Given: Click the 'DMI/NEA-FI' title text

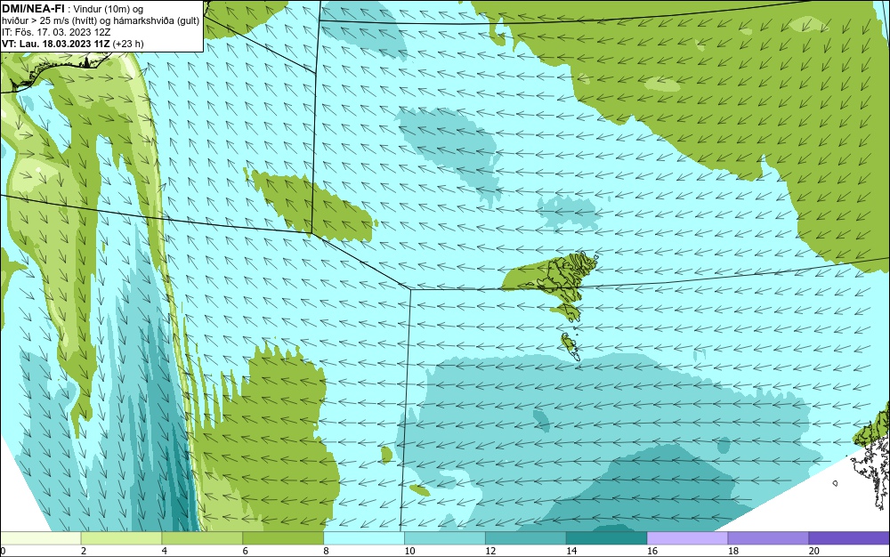Looking at the screenshot, I should (x=33, y=9).
